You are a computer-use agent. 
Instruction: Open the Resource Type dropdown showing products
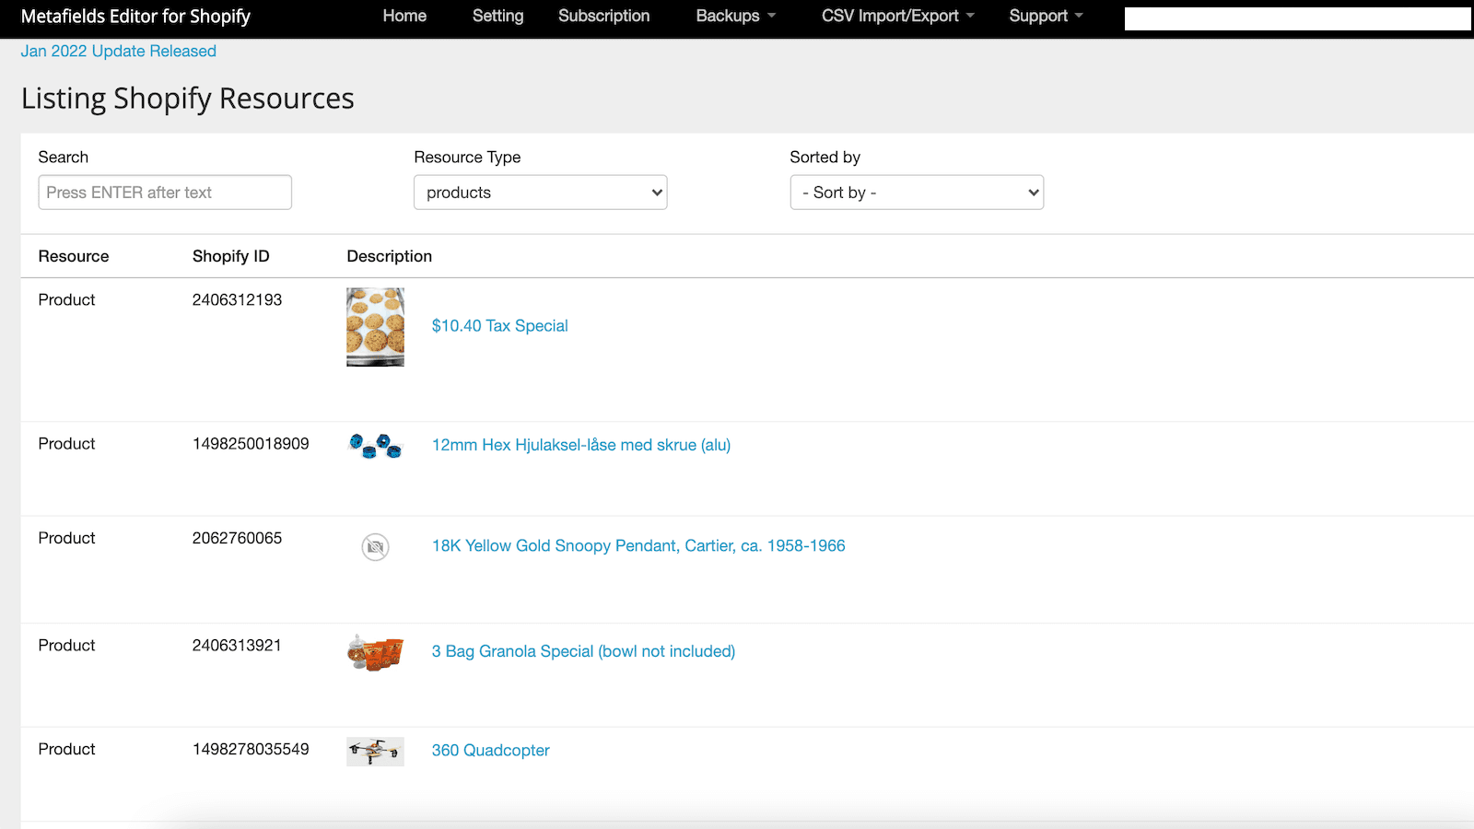point(540,192)
